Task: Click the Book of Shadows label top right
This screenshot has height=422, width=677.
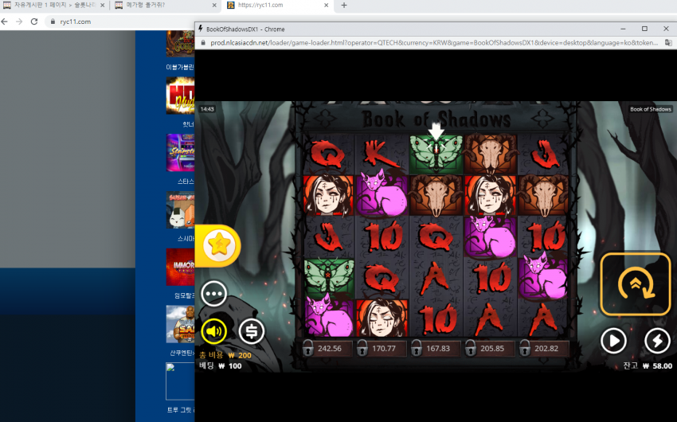Action: 650,109
